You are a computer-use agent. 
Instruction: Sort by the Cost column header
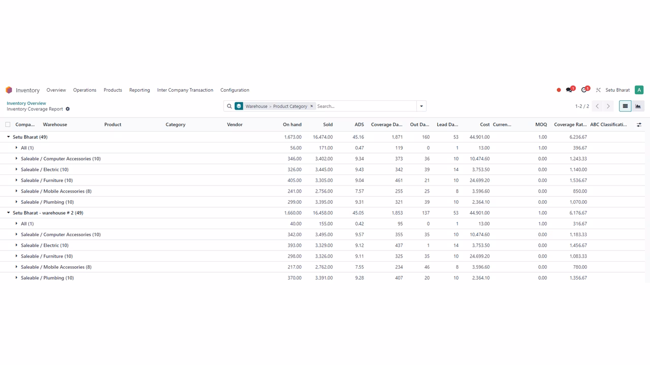[484, 125]
